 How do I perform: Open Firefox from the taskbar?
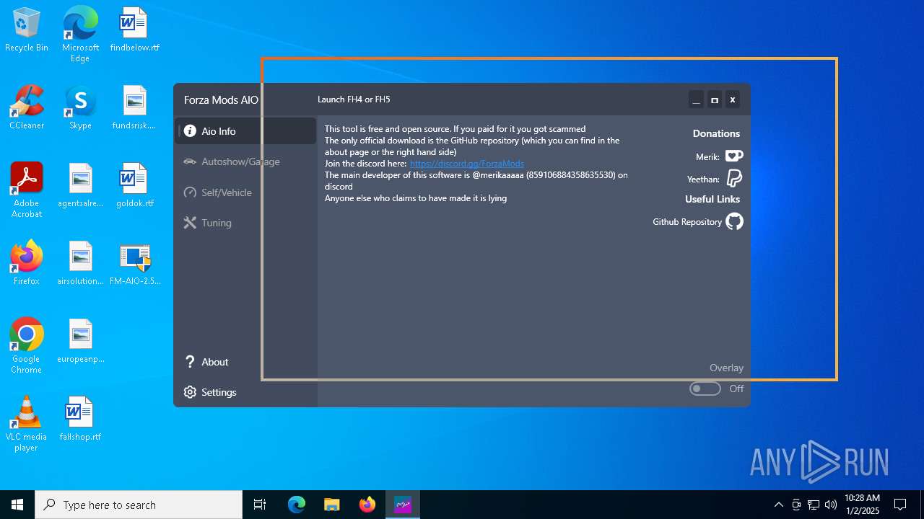(367, 505)
